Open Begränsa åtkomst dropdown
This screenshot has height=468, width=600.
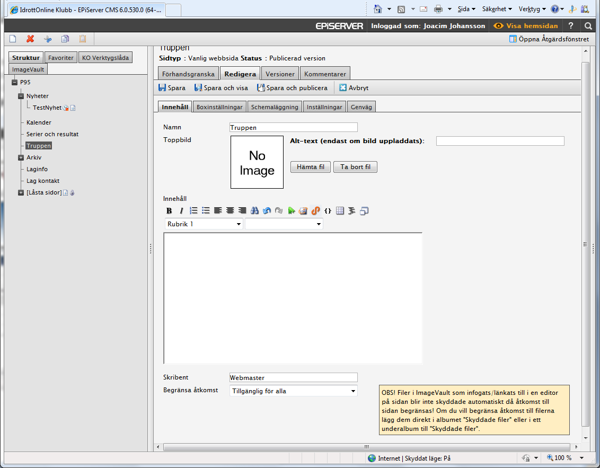[294, 391]
